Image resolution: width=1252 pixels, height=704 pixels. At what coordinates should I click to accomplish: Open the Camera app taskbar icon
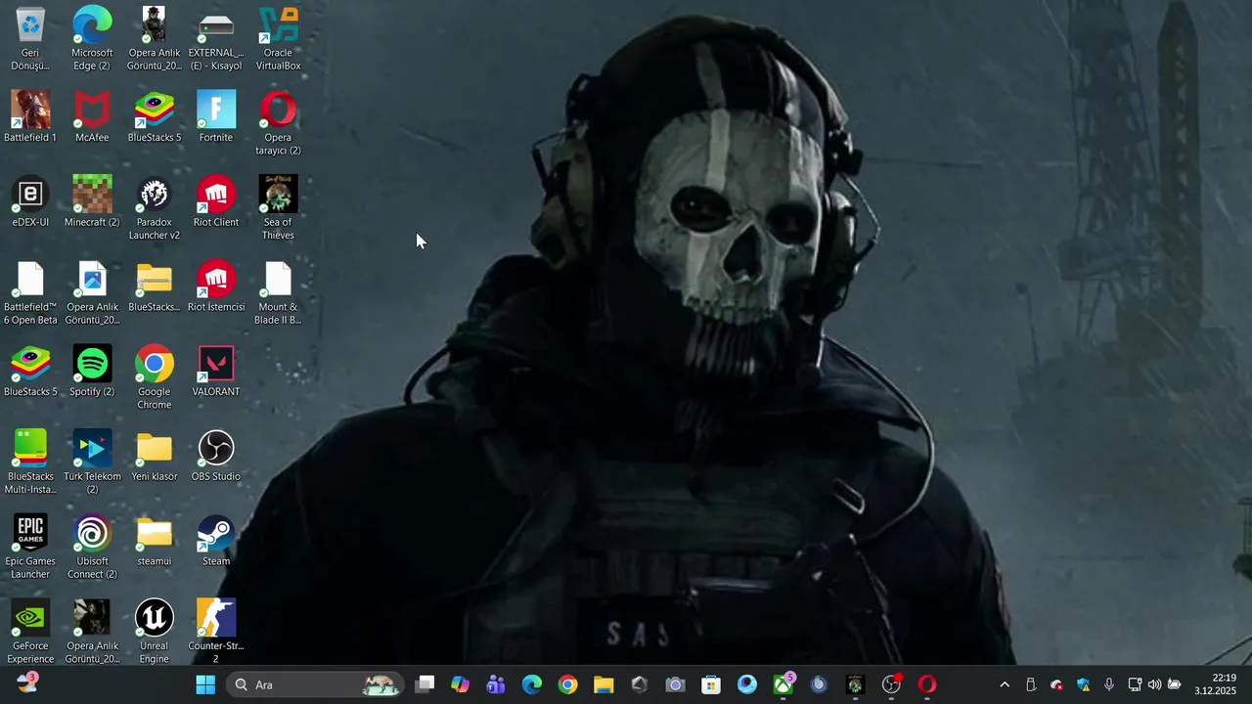point(675,684)
